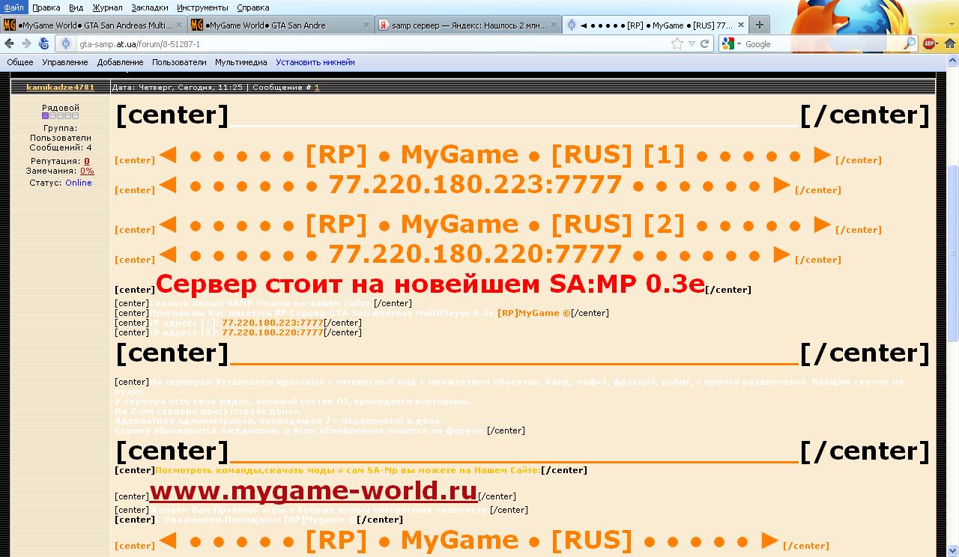Go to the home page icon
The image size is (959, 557).
point(949,44)
